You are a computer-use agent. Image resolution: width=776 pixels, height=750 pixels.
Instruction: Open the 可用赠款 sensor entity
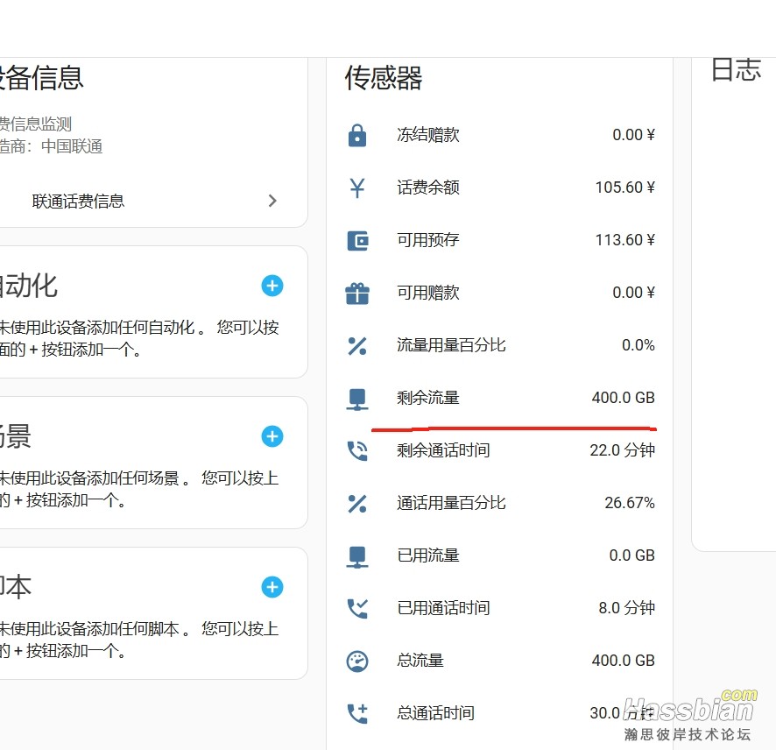point(500,293)
